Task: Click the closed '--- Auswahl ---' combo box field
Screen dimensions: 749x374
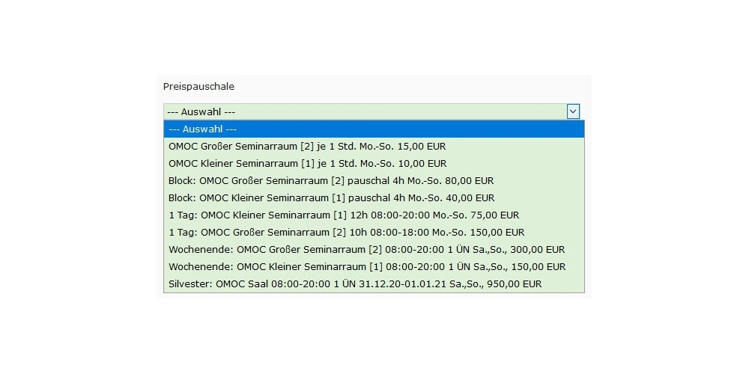Action: 372,111
